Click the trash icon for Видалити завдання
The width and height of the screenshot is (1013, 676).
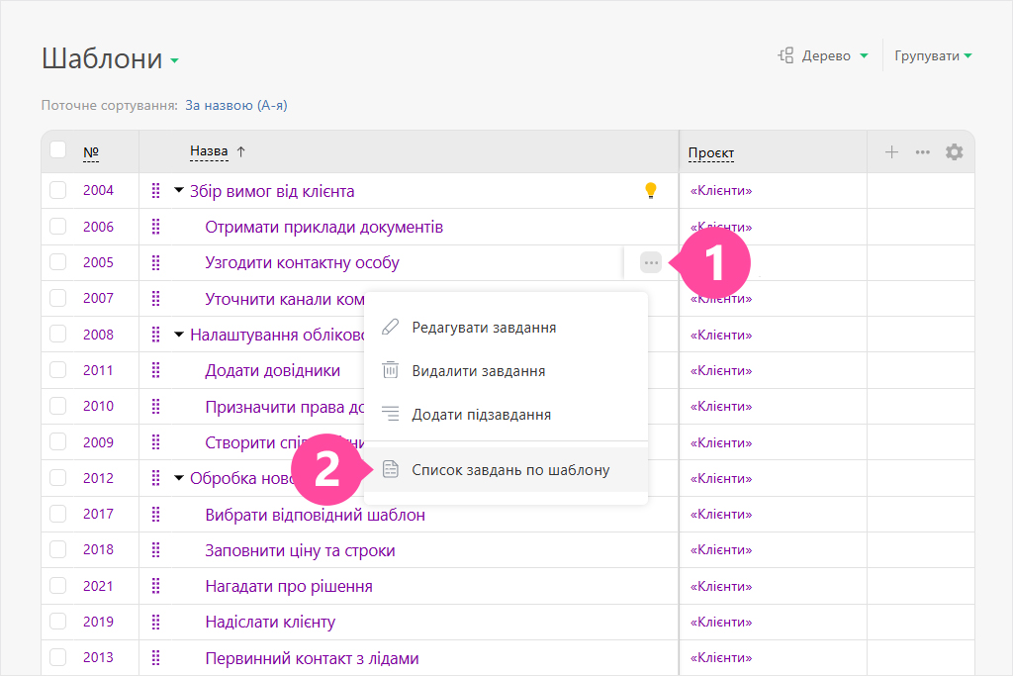(x=391, y=371)
